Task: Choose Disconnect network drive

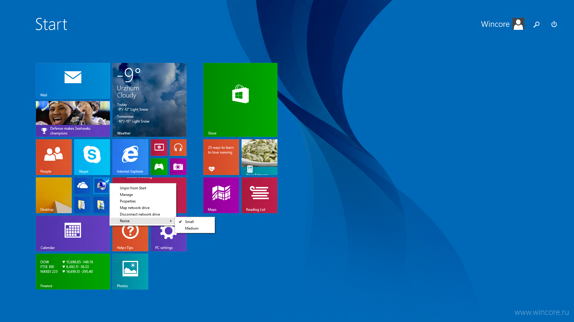Action: coord(143,214)
